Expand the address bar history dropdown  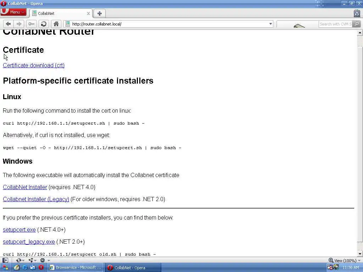tap(270, 24)
